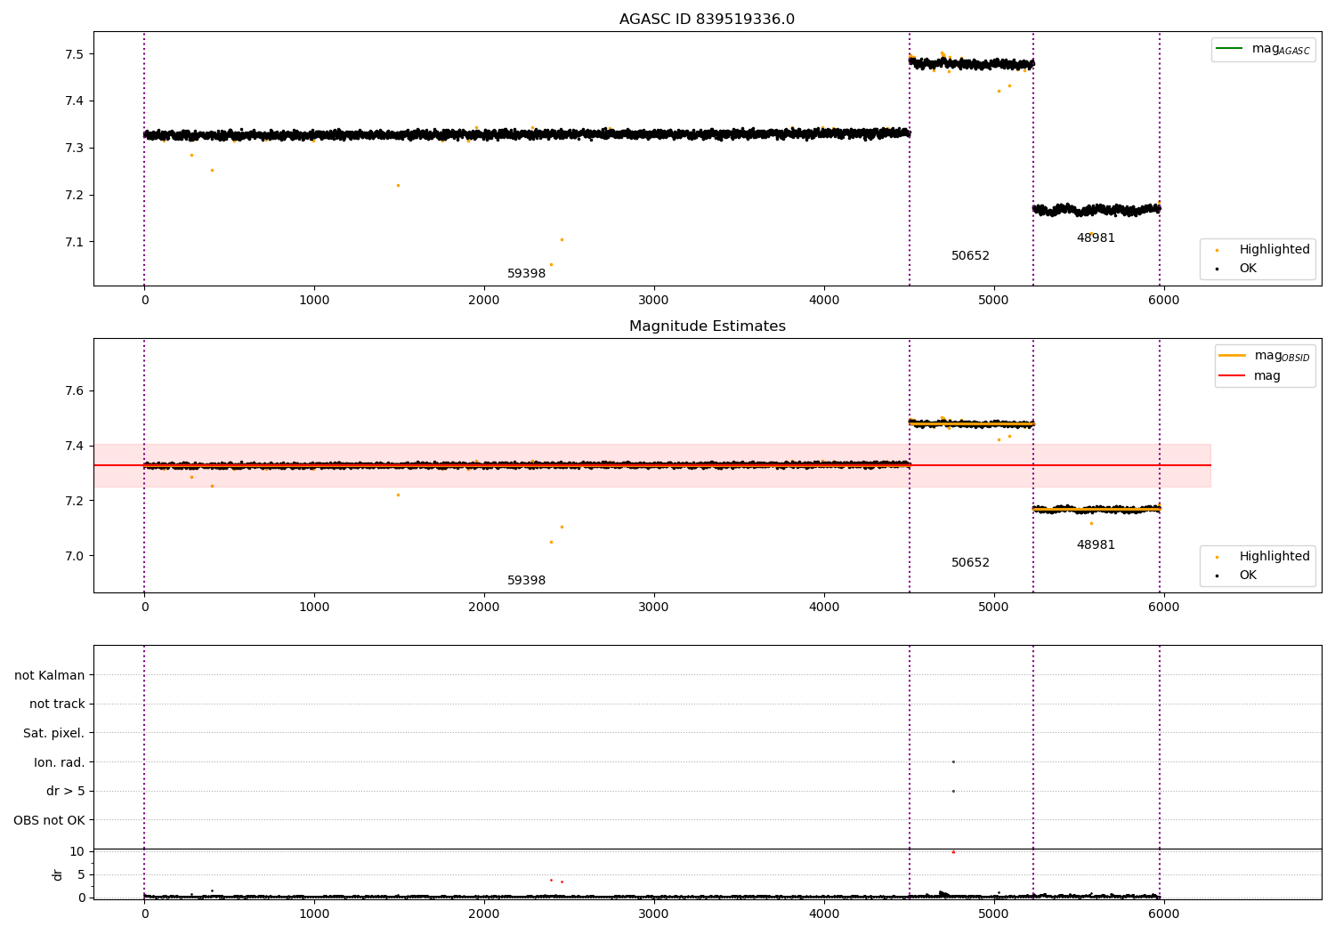Click the 7.6 y-tick in Magnitude Estimates plot
Image resolution: width=1335 pixels, height=934 pixels.
click(75, 391)
